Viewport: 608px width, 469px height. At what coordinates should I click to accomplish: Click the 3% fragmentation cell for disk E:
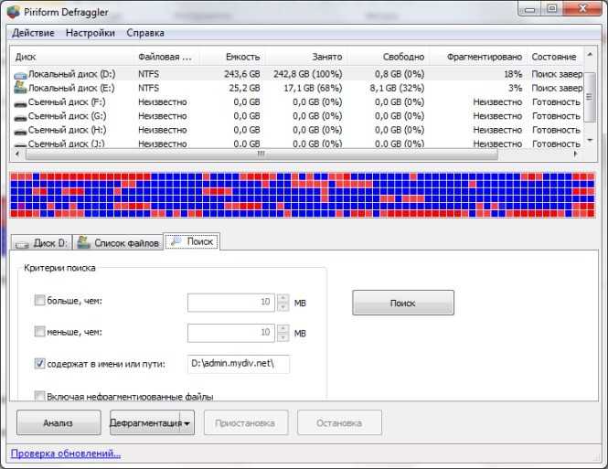click(x=516, y=88)
